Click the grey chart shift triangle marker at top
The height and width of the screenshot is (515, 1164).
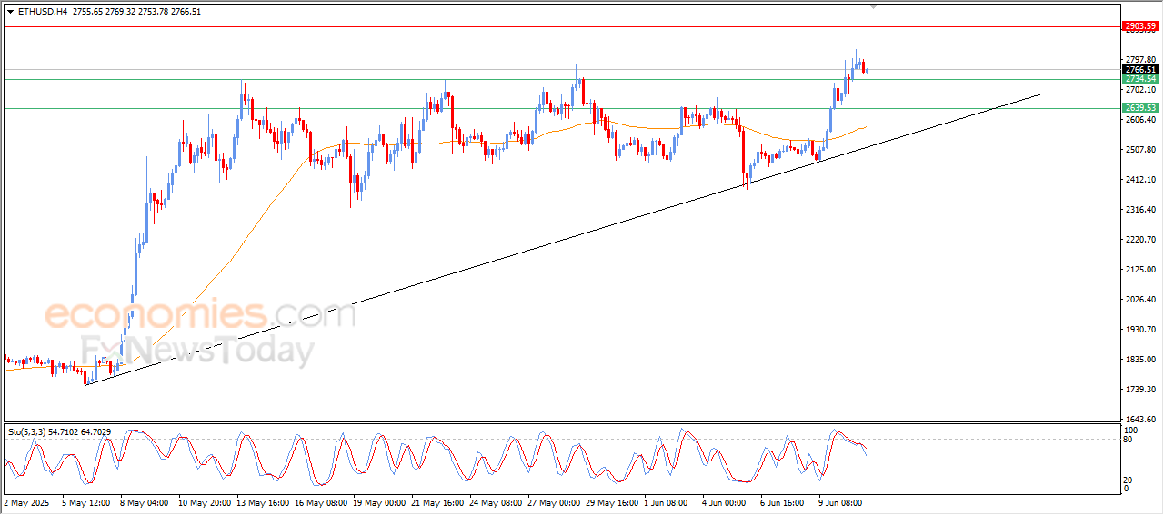pos(874,6)
